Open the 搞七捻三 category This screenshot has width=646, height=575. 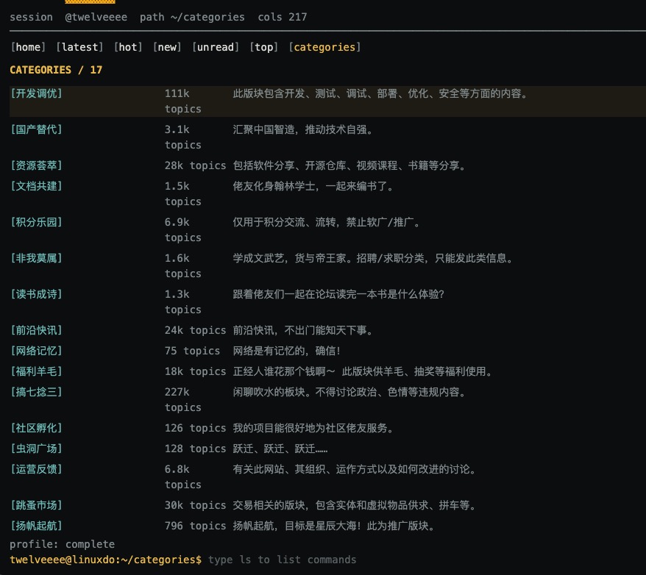click(36, 392)
